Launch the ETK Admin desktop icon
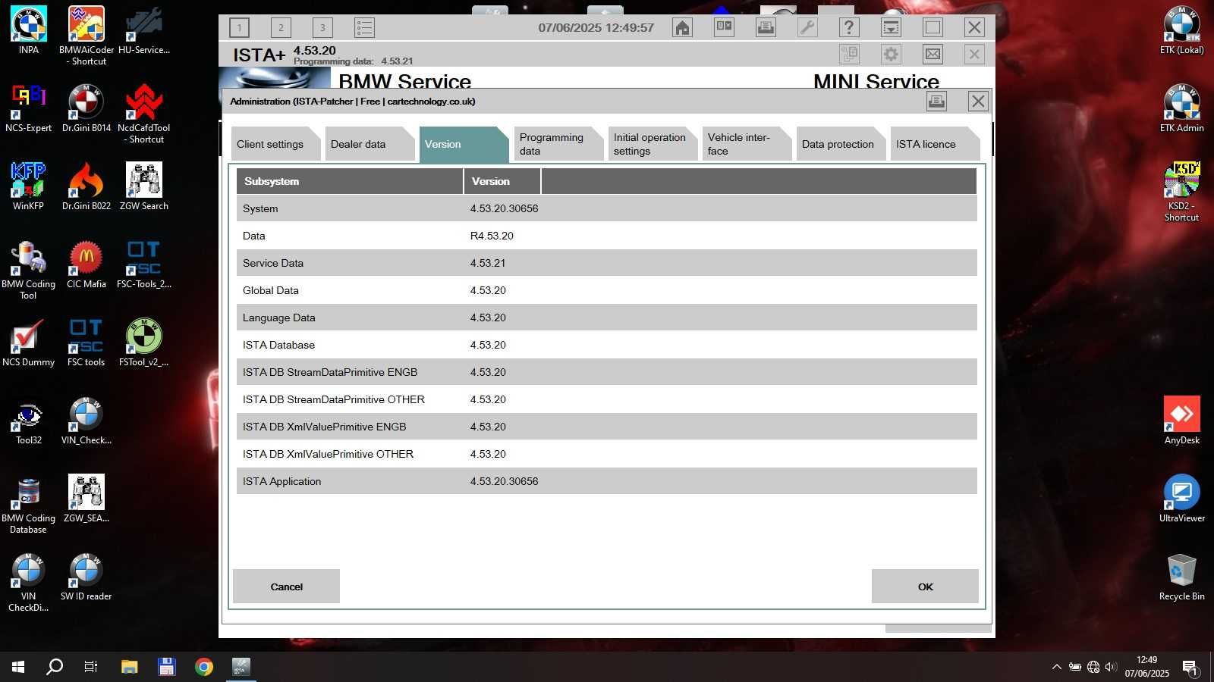The image size is (1214, 682). [x=1182, y=108]
